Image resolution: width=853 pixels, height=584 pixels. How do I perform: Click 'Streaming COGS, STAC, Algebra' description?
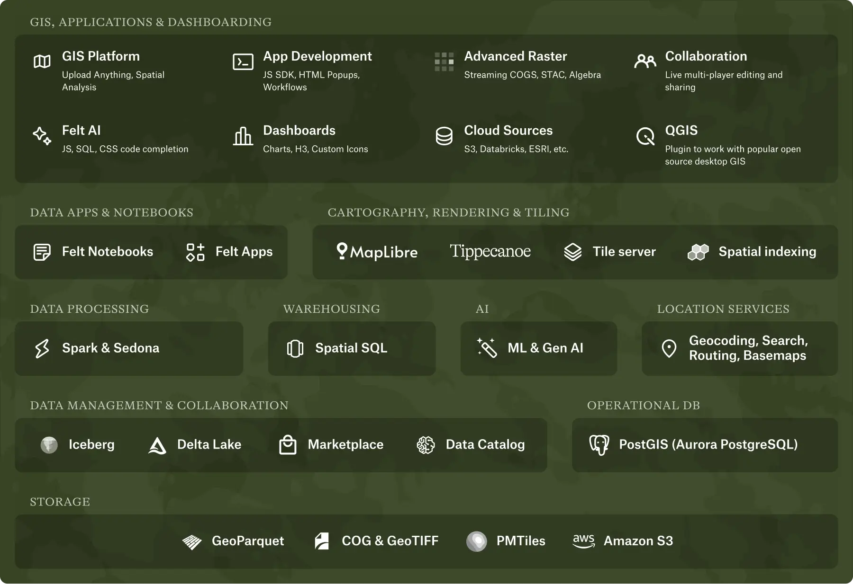tap(532, 75)
